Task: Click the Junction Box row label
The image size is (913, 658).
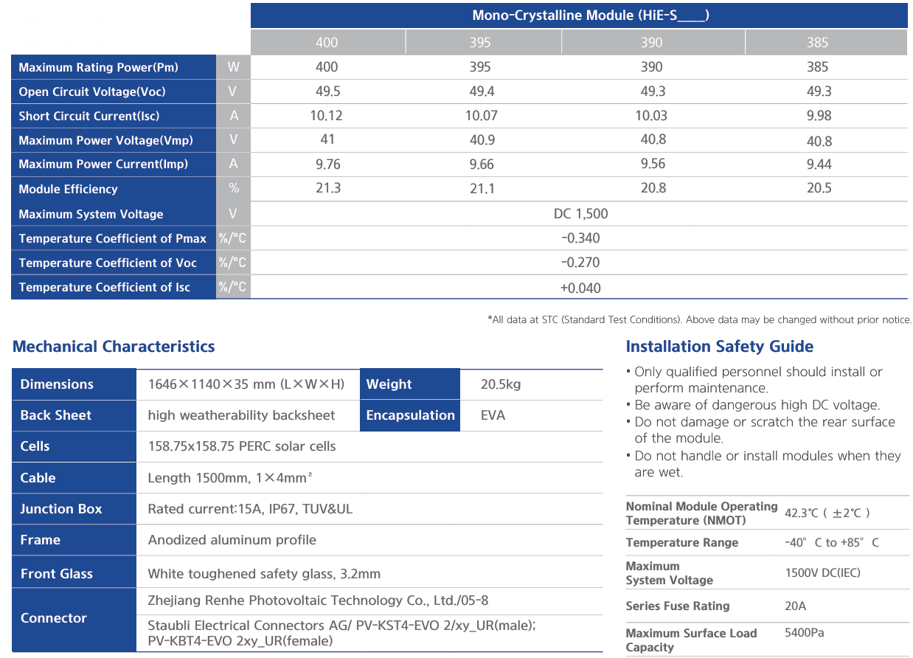Action: point(61,509)
